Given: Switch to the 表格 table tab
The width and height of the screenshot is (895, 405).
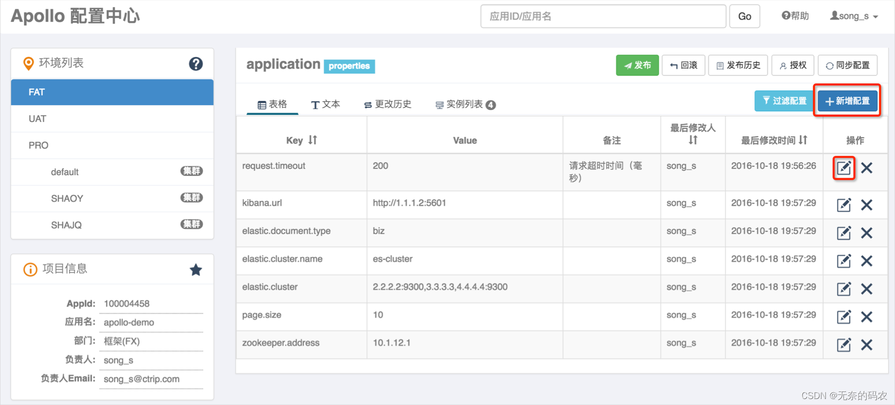Looking at the screenshot, I should [x=272, y=104].
